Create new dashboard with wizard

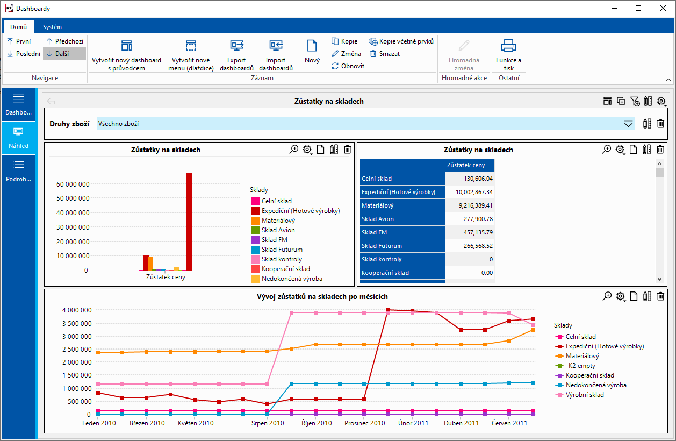point(126,55)
